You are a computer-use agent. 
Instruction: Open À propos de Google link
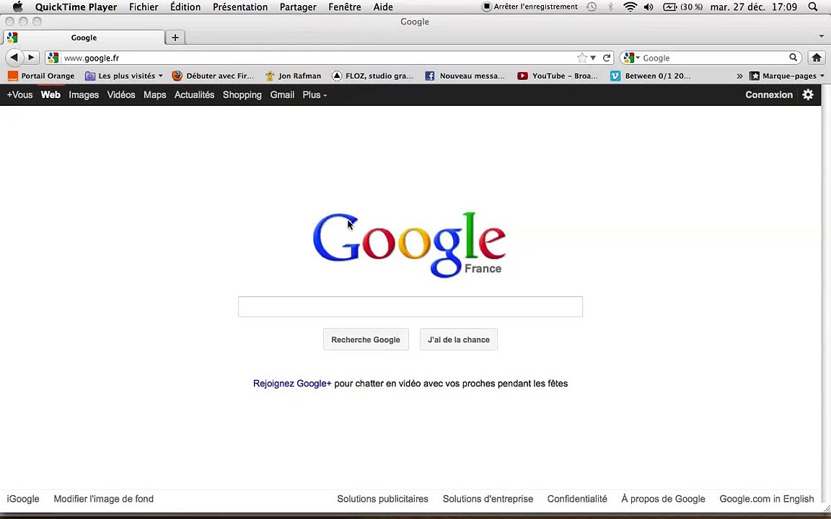663,499
